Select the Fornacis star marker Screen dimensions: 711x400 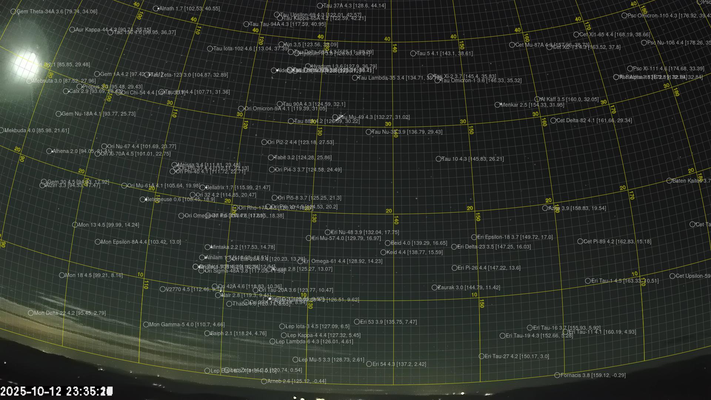pyautogui.click(x=557, y=376)
